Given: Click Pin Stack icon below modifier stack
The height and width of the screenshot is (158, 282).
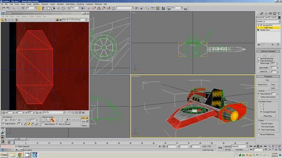Looking at the screenshot, I should coord(259,45).
